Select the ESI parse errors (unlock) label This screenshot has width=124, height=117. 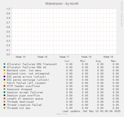point(26,77)
